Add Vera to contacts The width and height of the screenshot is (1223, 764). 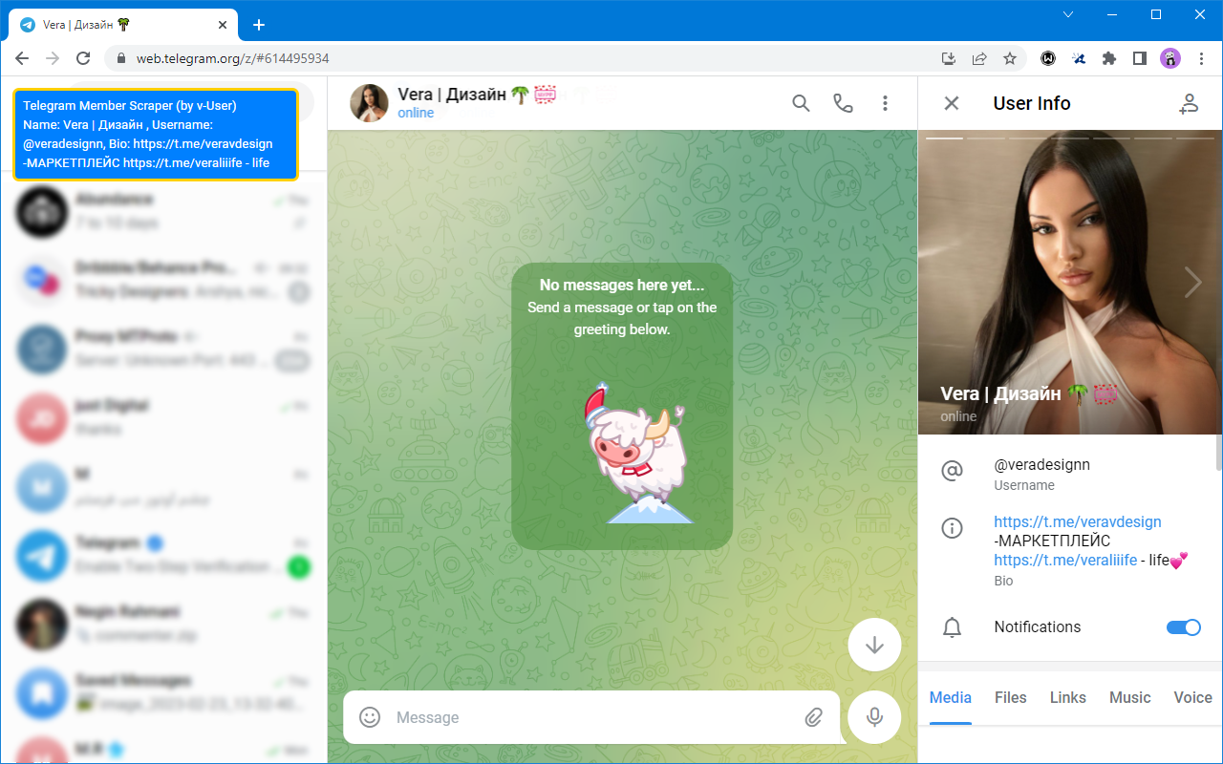1189,103
